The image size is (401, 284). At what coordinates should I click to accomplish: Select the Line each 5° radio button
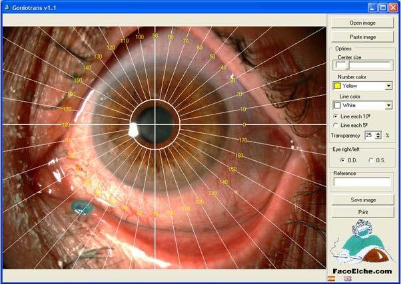pos(336,125)
